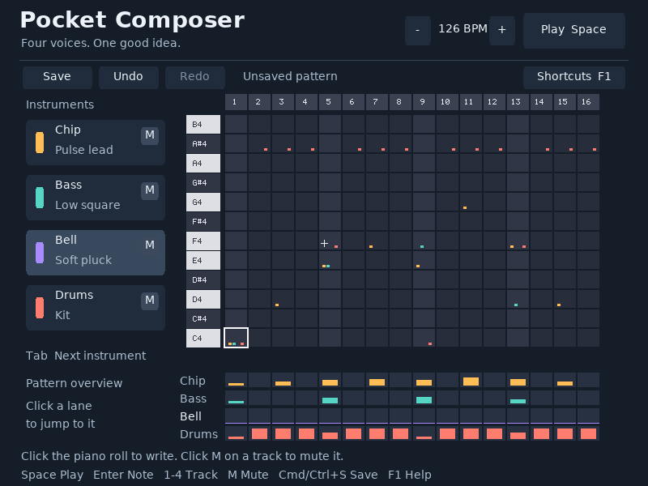Click the Bass teal color swatch
Screen dimensions: 648x486
click(40, 198)
